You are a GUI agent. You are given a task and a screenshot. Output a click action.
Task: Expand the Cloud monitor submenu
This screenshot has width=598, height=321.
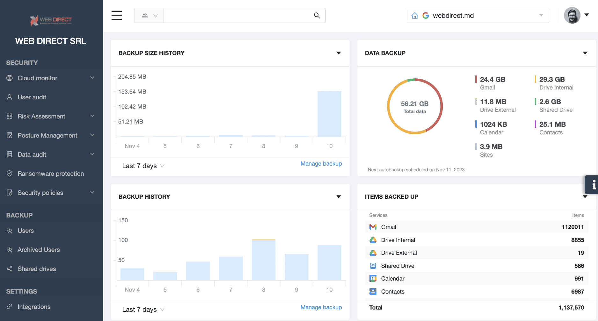click(x=92, y=78)
